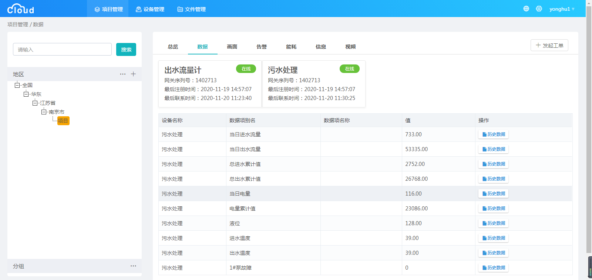The height and width of the screenshot is (280, 592).
Task: Click 在线 badge on 污水处理 card
Action: click(350, 69)
